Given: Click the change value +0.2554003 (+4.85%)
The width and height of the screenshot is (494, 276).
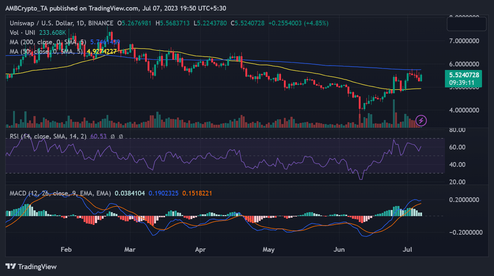Looking at the screenshot, I should point(298,23).
